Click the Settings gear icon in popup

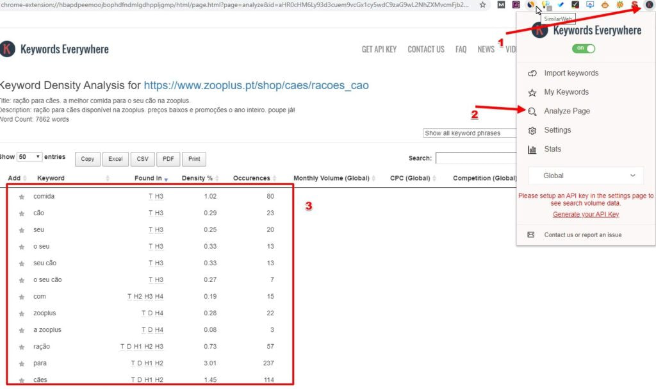[532, 131]
